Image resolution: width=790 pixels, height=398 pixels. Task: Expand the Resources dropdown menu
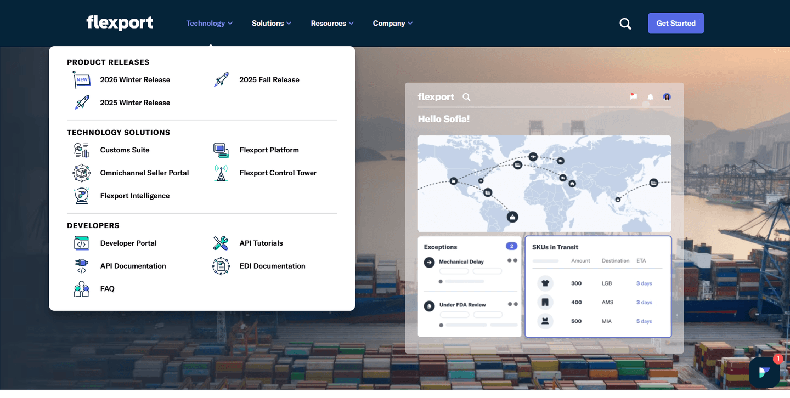pos(332,24)
